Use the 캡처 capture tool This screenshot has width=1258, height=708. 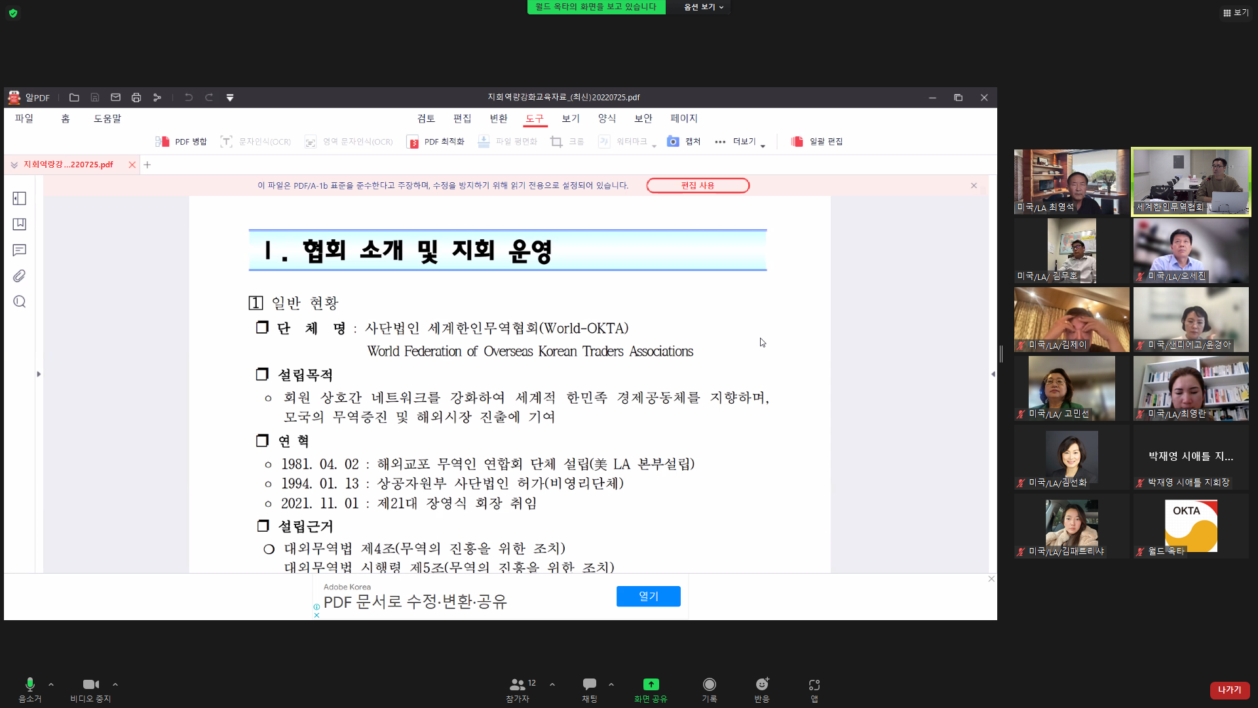click(683, 141)
